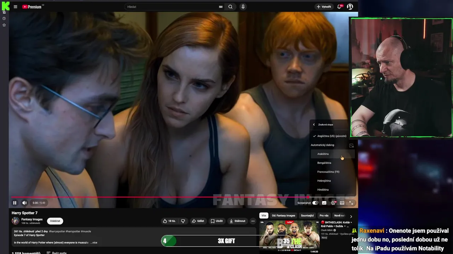This screenshot has width=453, height=254.
Task: Toggle the autoplay switch in player controls
Action: [315, 203]
